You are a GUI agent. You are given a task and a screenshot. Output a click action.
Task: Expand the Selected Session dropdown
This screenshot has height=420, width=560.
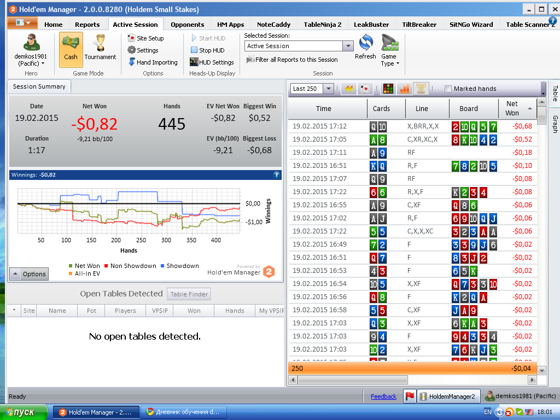348,46
